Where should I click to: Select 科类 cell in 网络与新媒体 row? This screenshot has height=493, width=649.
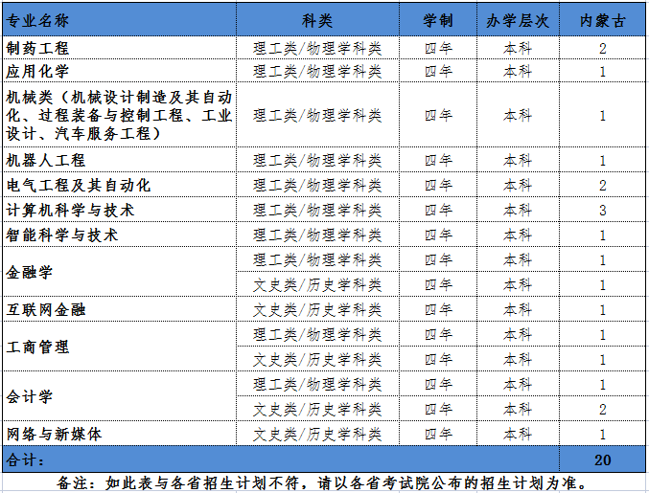pyautogui.click(x=317, y=434)
